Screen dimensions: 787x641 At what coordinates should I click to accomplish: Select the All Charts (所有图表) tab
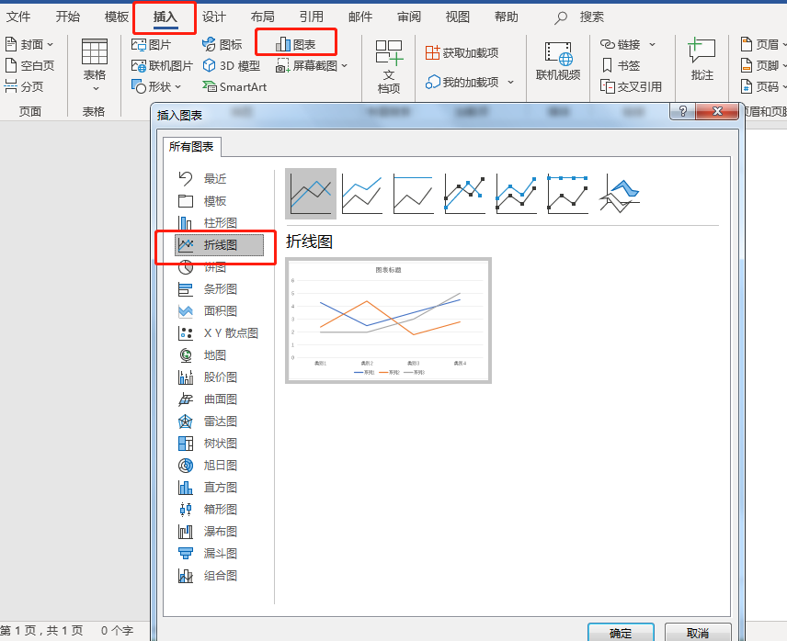click(191, 146)
